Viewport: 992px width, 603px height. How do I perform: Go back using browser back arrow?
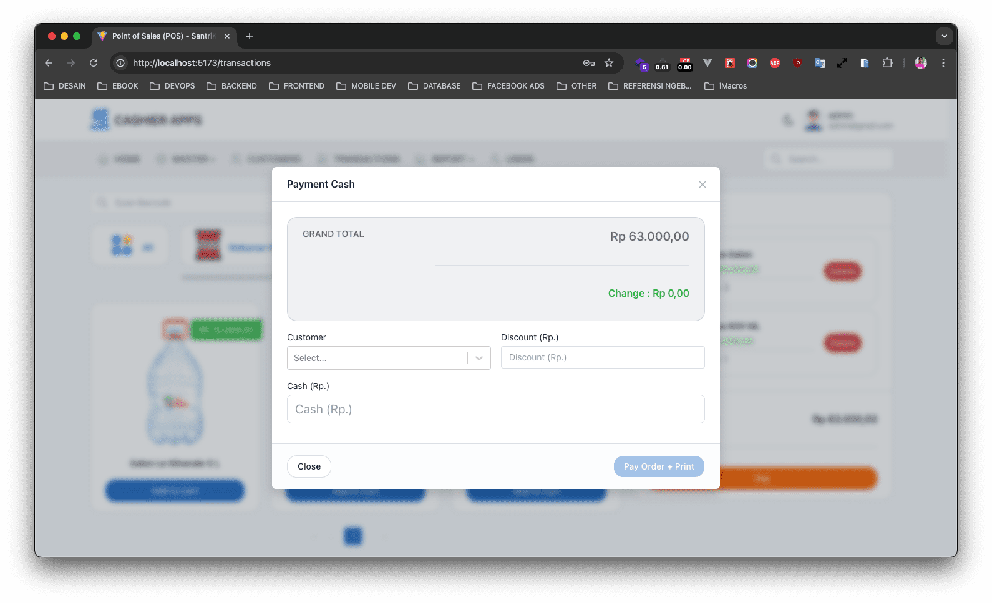tap(49, 63)
